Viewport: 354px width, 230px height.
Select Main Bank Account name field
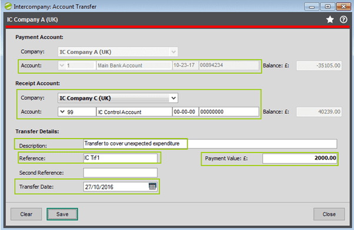134,66
